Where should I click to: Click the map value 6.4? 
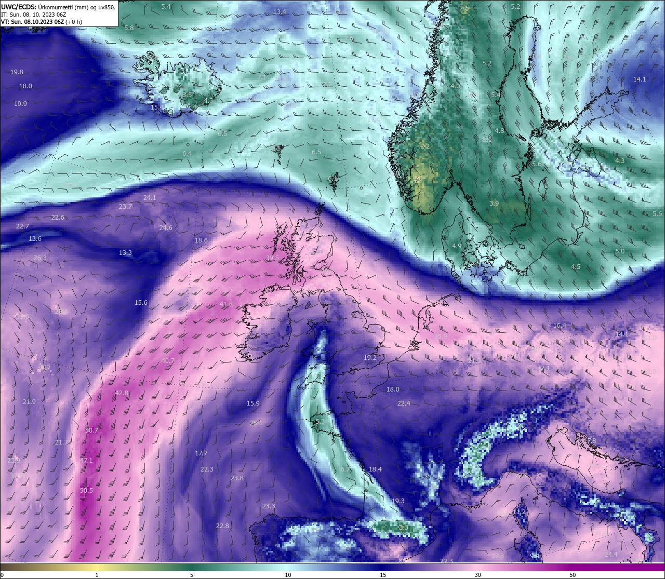(x=187, y=154)
